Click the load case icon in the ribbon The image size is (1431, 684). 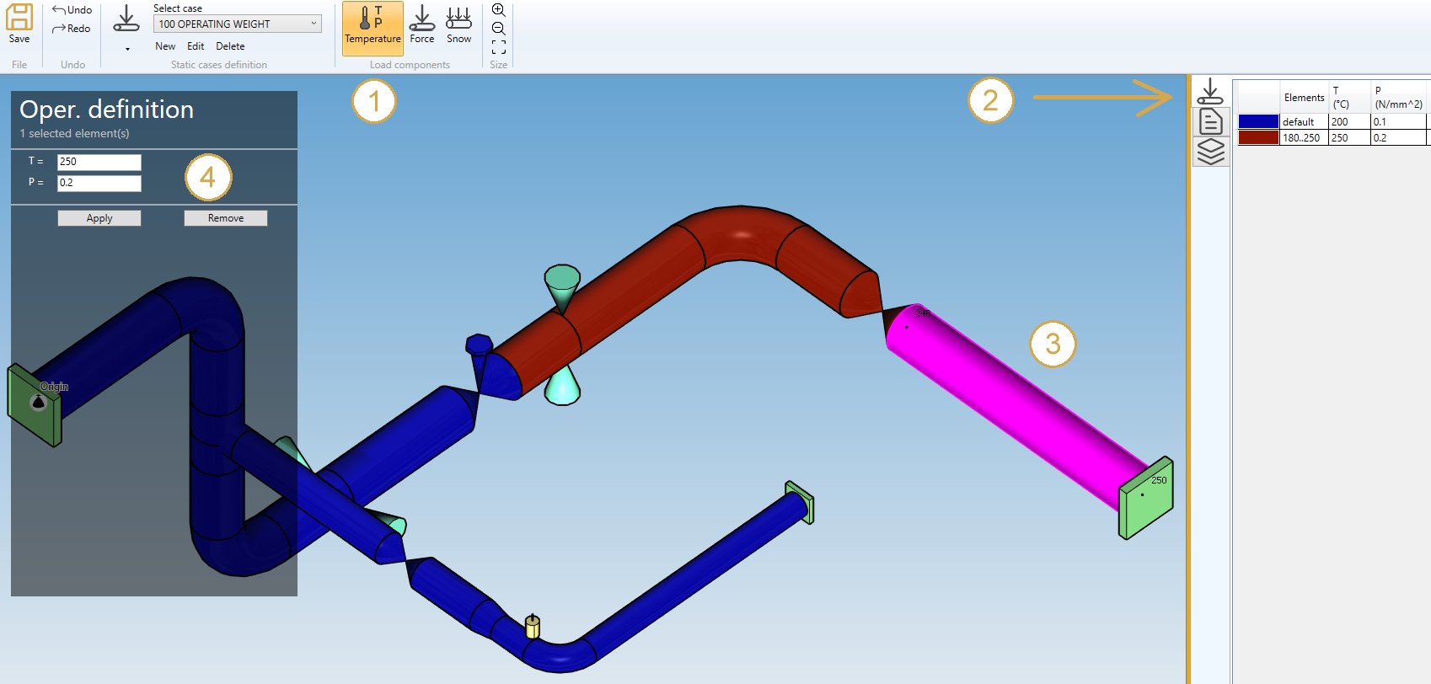[x=126, y=19]
